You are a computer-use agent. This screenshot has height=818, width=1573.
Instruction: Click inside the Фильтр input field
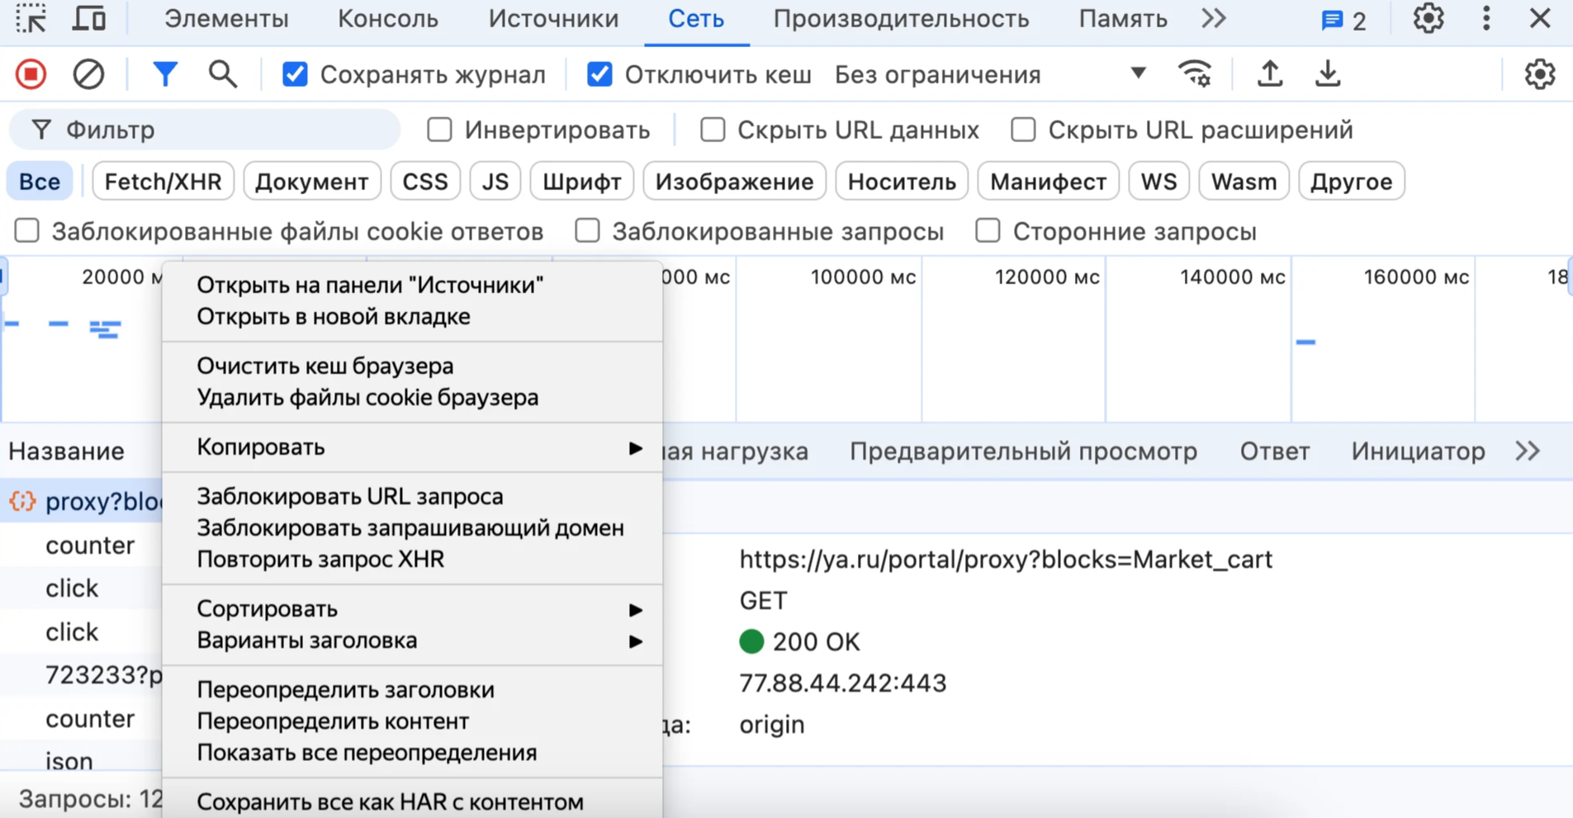[206, 130]
